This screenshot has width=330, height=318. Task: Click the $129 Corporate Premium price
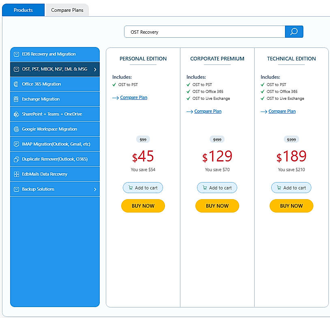[x=217, y=156]
